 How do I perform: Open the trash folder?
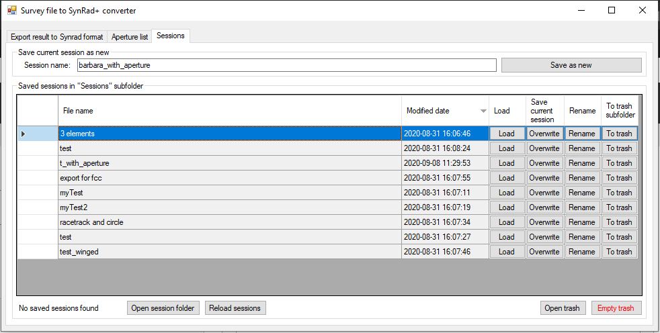click(x=562, y=308)
